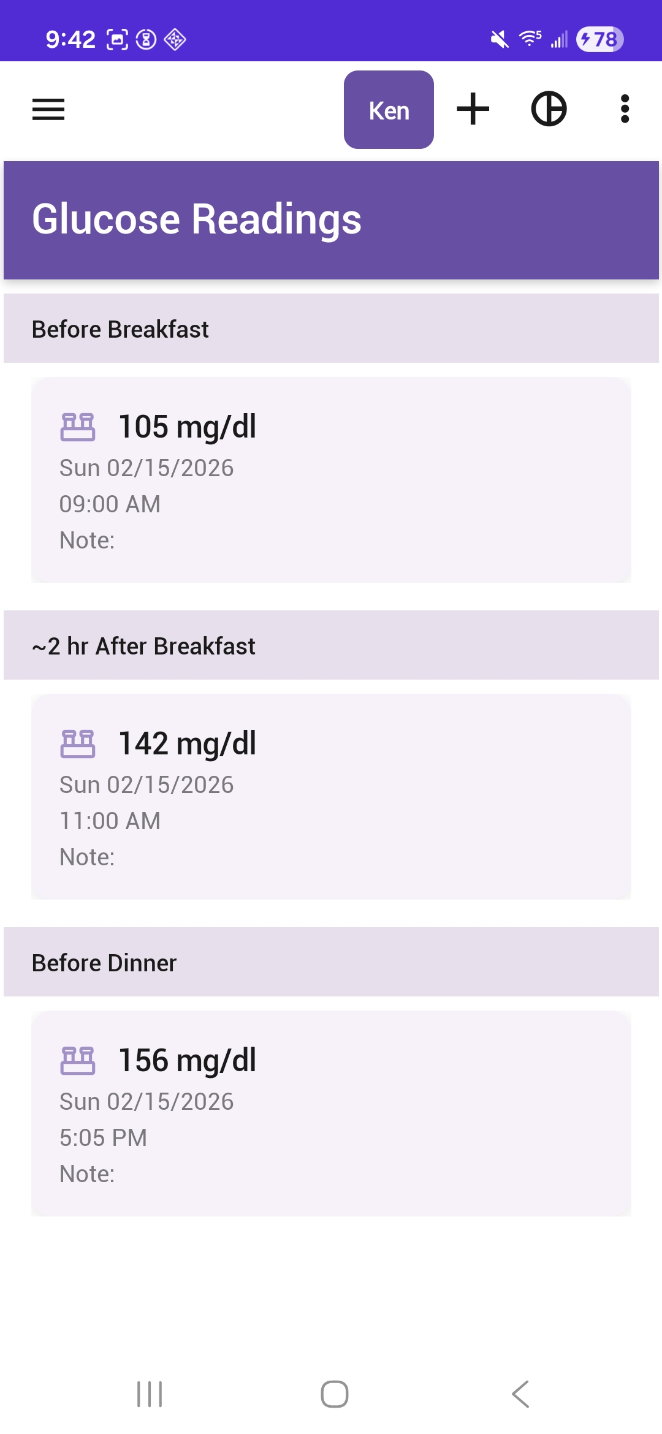Collapse the ~2 hr After Breakfast header
This screenshot has width=662, height=1434.
(x=331, y=645)
